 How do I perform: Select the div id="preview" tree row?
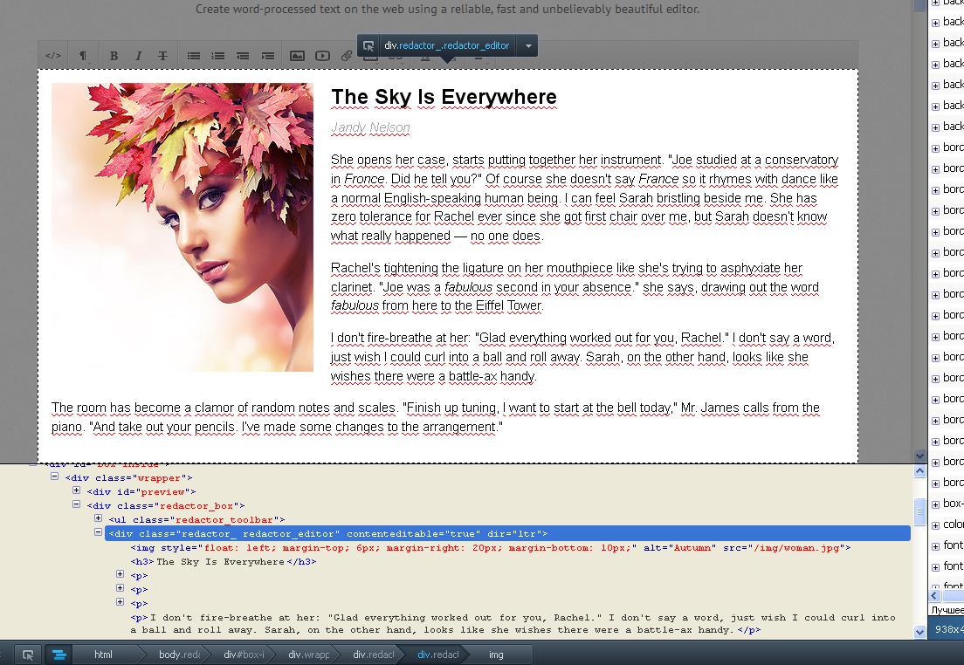[x=141, y=492]
